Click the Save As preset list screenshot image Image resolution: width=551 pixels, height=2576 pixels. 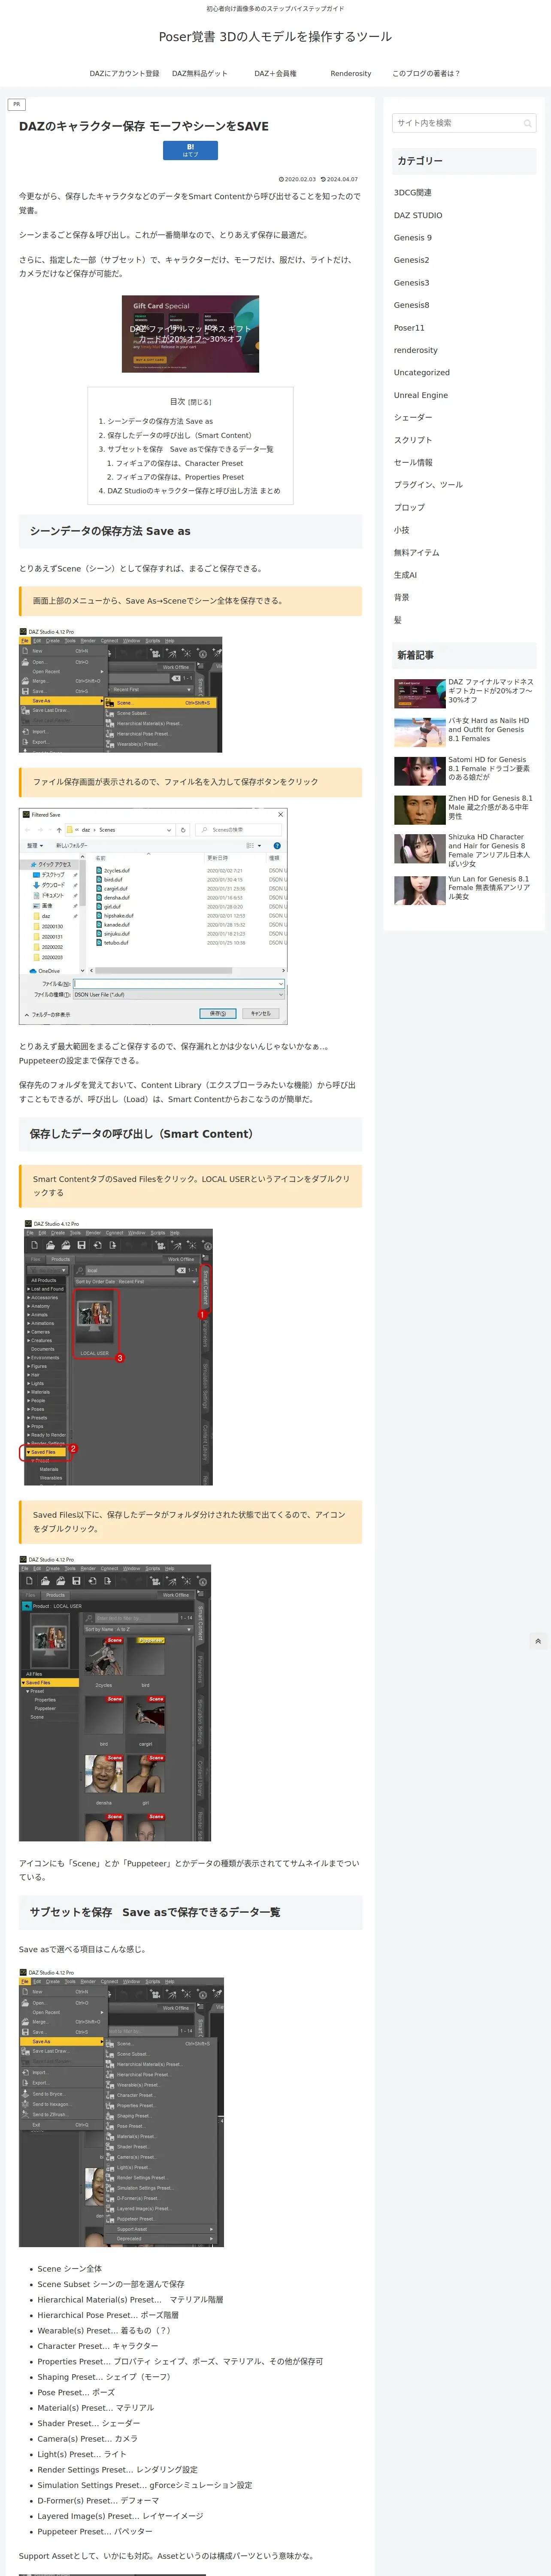[121, 2108]
